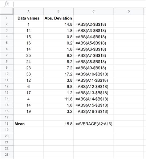Select the top-left select-all corner box

point(7,11)
